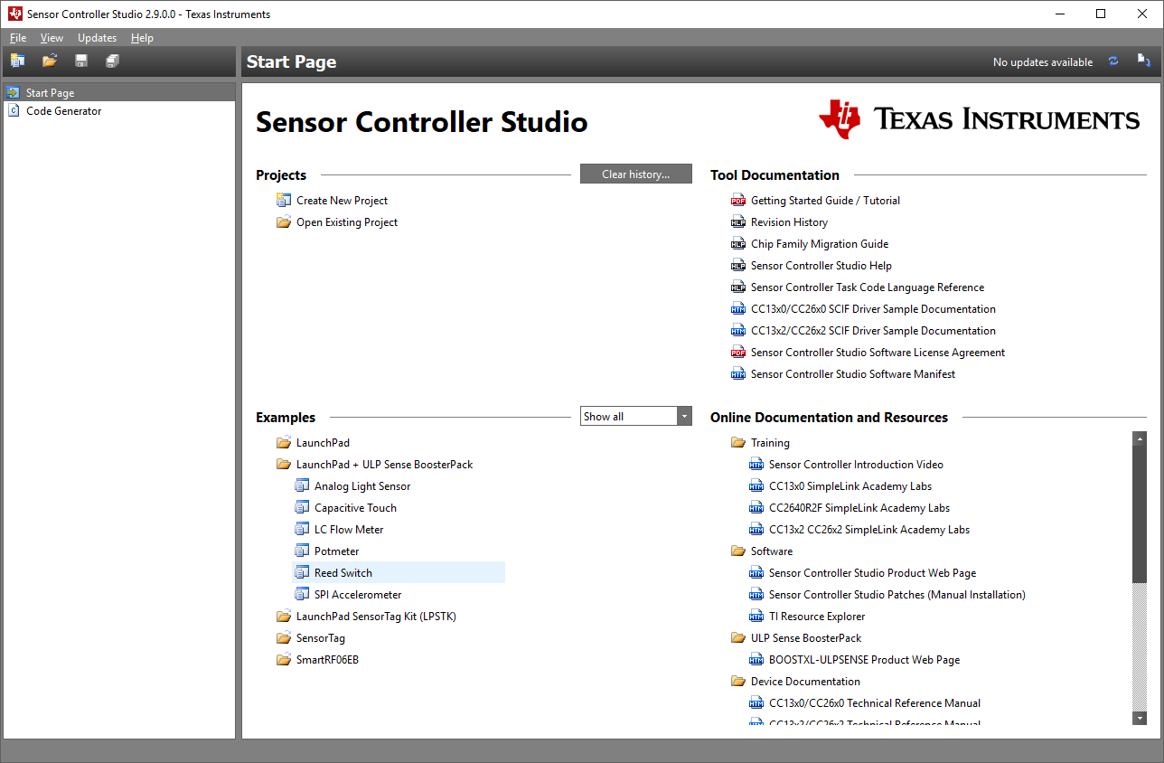
Task: Collapse LaunchPad + ULP Sense BoosterPack folder
Action: [x=384, y=465]
